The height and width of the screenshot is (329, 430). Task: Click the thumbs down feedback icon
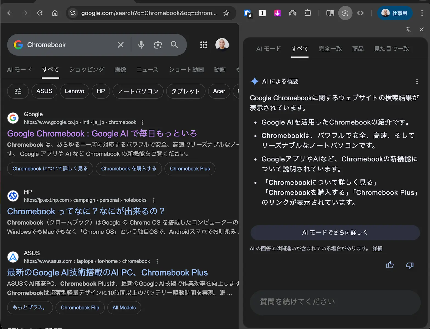coord(409,265)
